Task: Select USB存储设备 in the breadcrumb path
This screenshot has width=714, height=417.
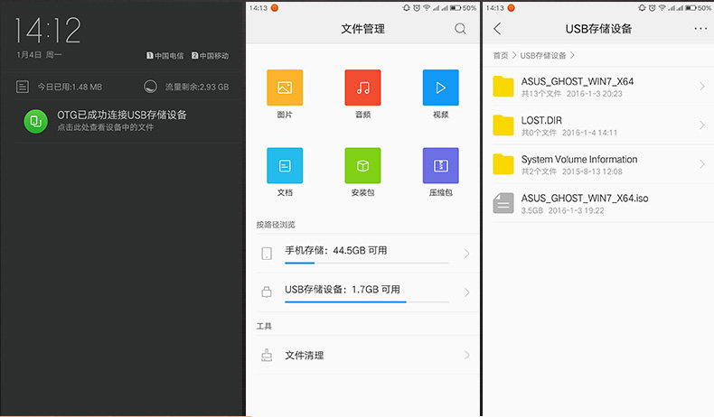Action: [543, 55]
